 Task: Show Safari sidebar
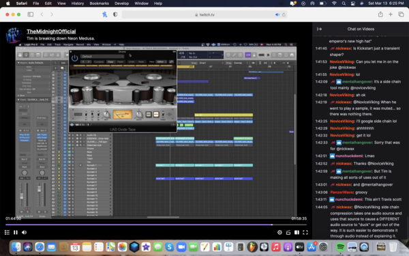[x=31, y=14]
